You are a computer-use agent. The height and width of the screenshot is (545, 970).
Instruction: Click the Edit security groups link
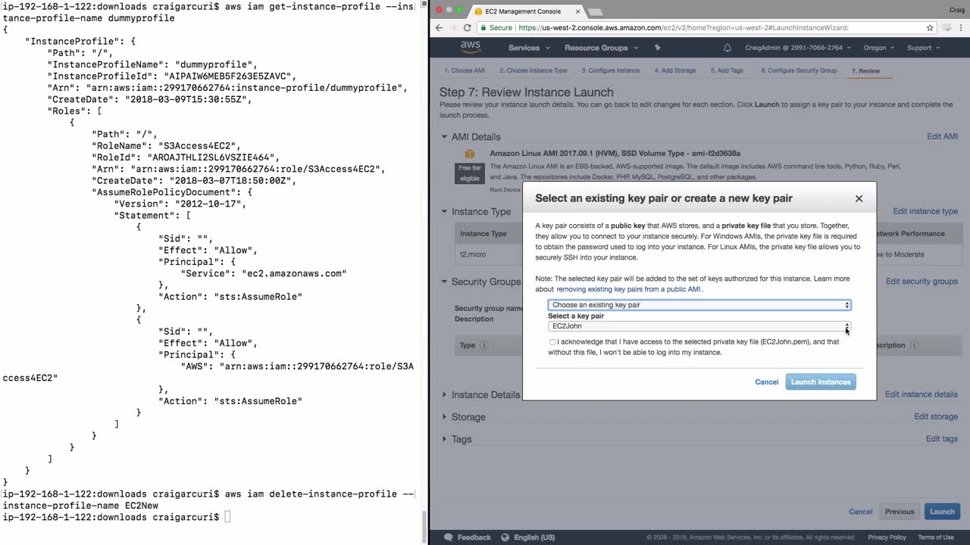pos(921,282)
